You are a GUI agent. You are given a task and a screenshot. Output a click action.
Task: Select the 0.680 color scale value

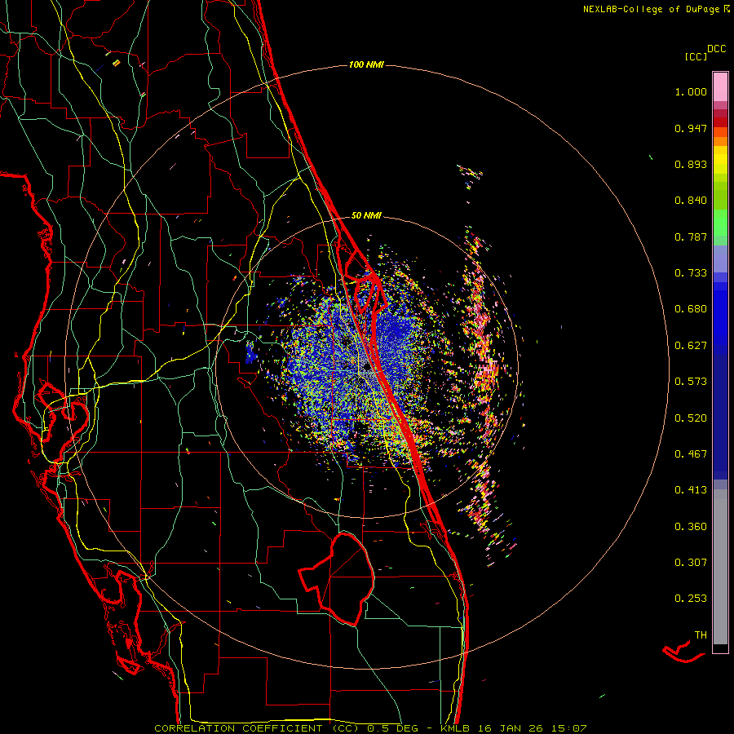691,309
